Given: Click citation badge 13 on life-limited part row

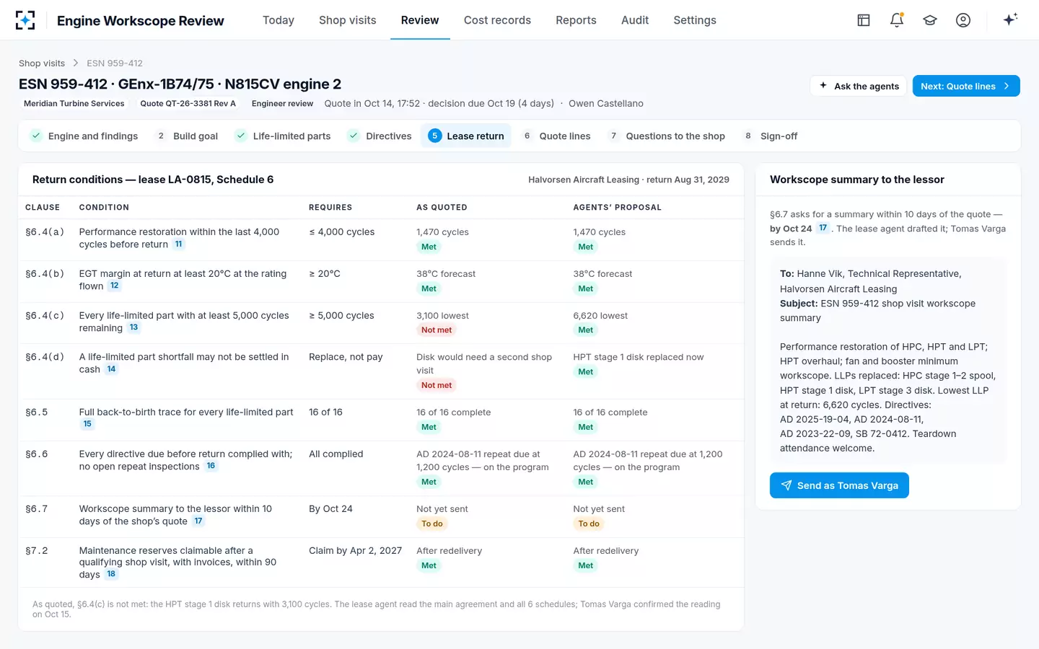Looking at the screenshot, I should tap(133, 327).
